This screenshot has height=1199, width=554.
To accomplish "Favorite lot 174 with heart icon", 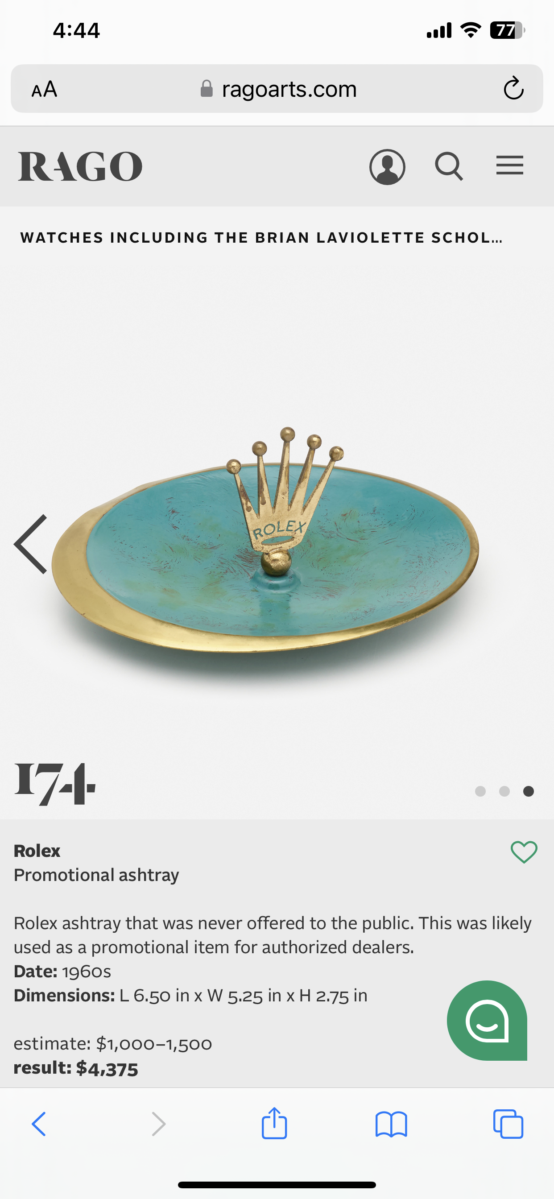I will (x=524, y=852).
